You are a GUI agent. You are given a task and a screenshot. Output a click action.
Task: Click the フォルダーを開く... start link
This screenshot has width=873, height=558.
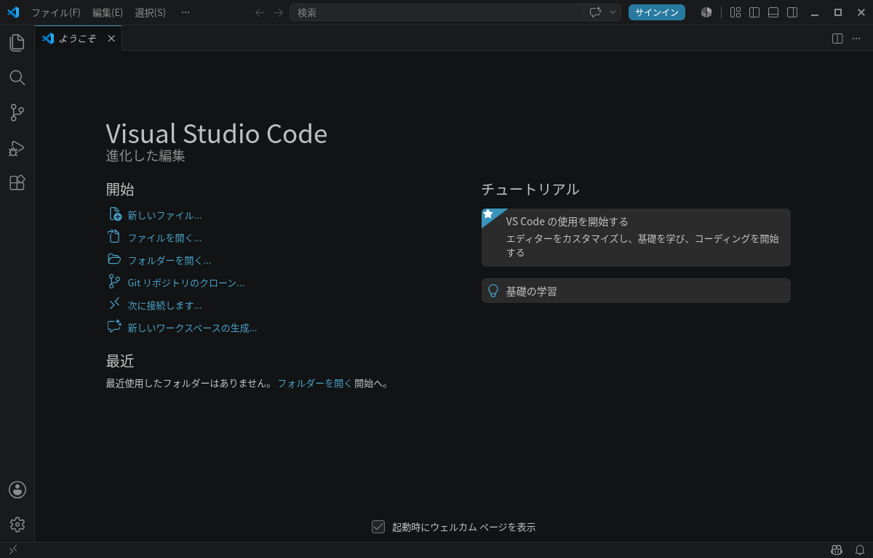170,260
